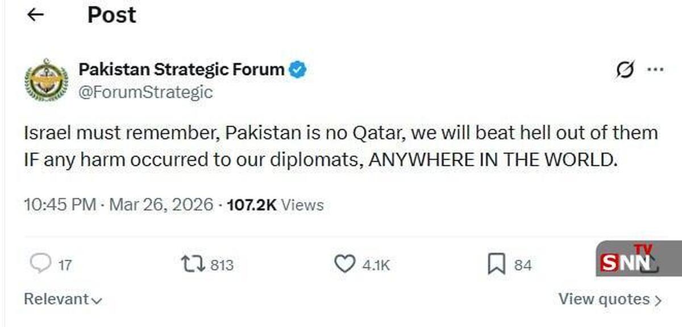The image size is (682, 327).
Task: Go back using the left arrow
Action: tap(35, 15)
